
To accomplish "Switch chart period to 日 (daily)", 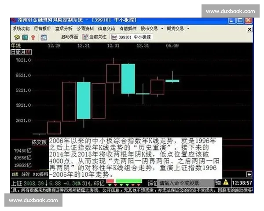I will [13, 52].
